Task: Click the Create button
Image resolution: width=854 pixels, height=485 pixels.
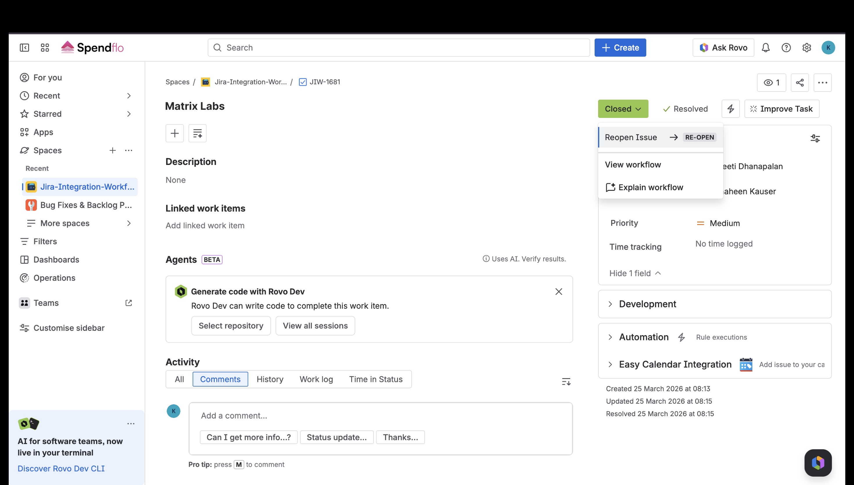Action: [620, 48]
